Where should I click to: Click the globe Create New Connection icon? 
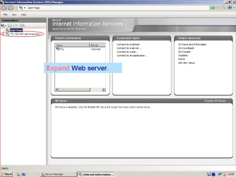[x=3, y=25]
